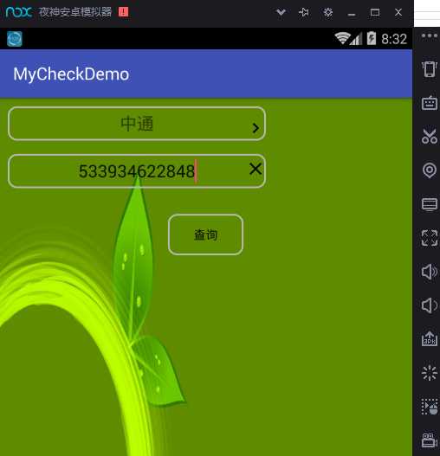Maximize the Nox emulator window
This screenshot has width=440, height=456.
tap(375, 12)
